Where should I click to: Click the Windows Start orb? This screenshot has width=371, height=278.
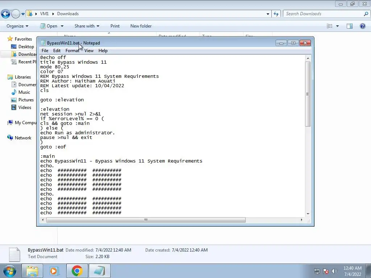point(9,271)
